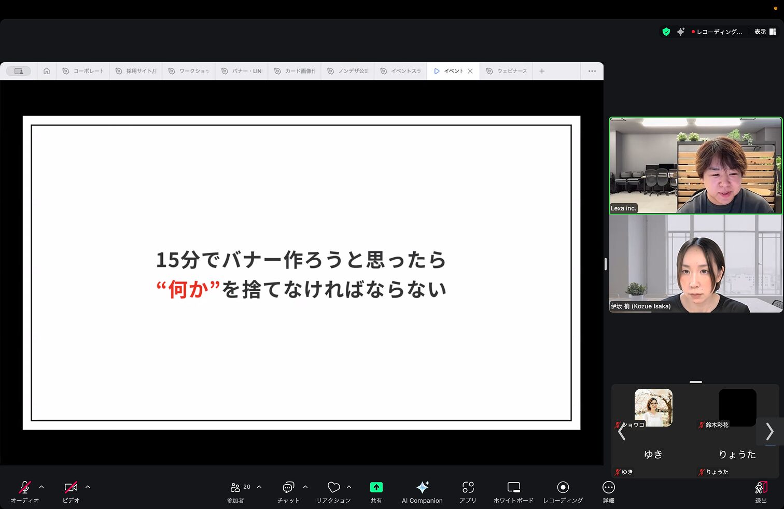Click the green Share screen icon
Viewport: 784px width, 509px height.
(376, 488)
